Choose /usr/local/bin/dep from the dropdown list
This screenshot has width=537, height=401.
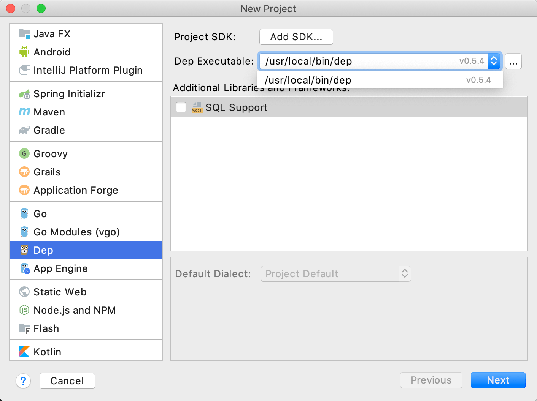tap(380, 80)
